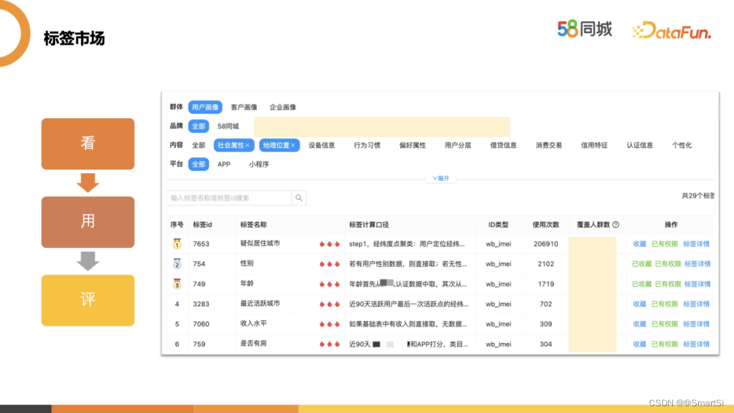This screenshot has width=734, height=413.
Task: Open 标签详情 for tag 754
Action: pos(697,264)
